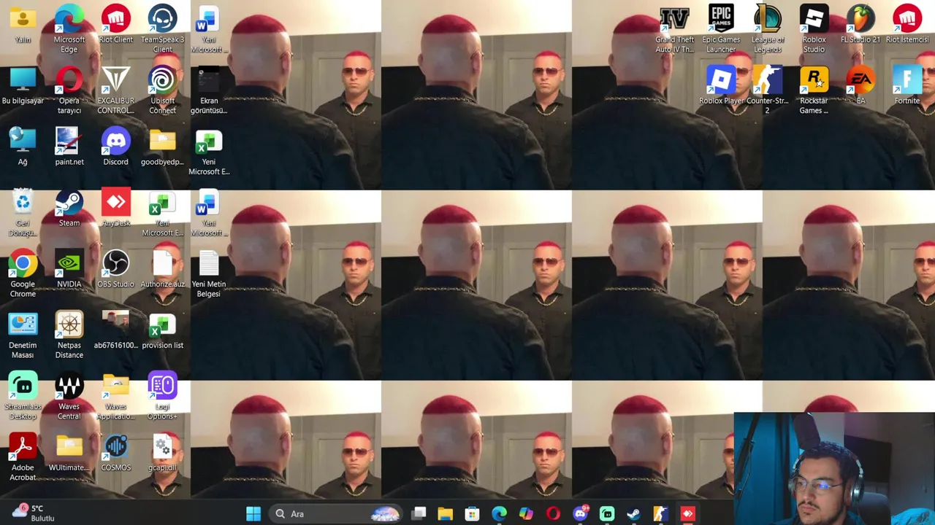The height and width of the screenshot is (525, 935).
Task: Select the WUltimate folder icon
Action: coord(69,453)
